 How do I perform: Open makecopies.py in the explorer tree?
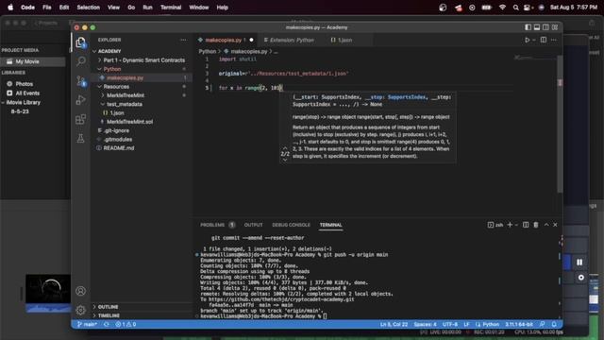(125, 77)
